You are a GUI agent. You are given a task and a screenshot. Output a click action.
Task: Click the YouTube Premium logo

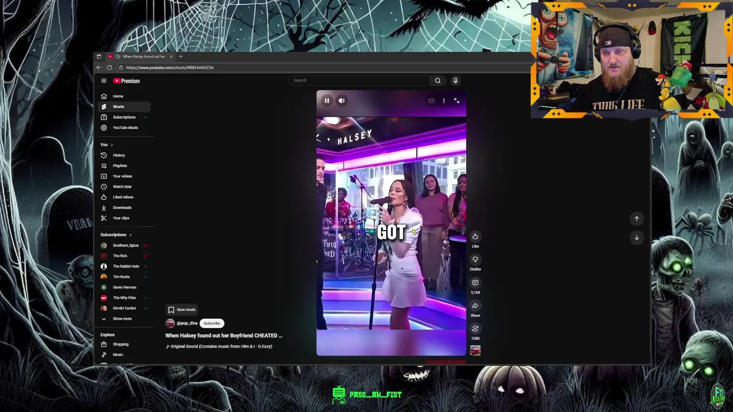pos(127,81)
